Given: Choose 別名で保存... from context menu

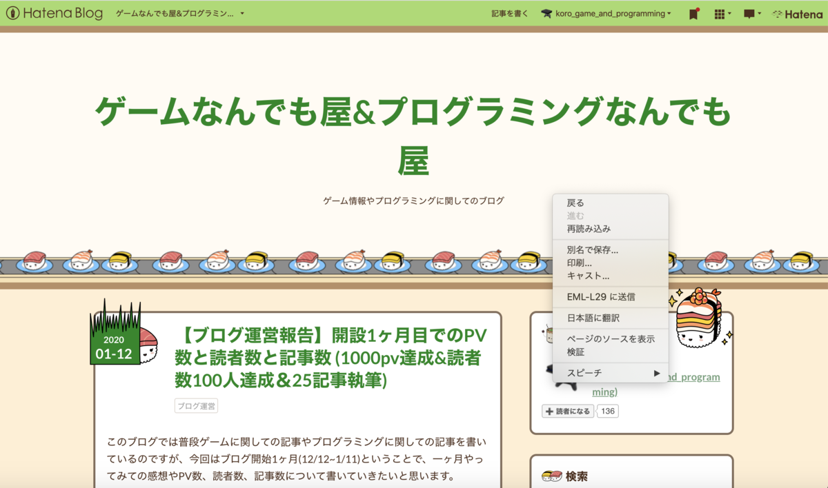Looking at the screenshot, I should pos(611,250).
